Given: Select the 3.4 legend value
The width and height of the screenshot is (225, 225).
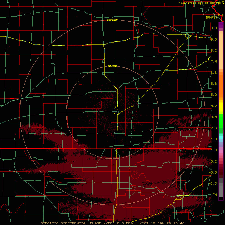Looking at the screenshot, I should pos(214,117).
